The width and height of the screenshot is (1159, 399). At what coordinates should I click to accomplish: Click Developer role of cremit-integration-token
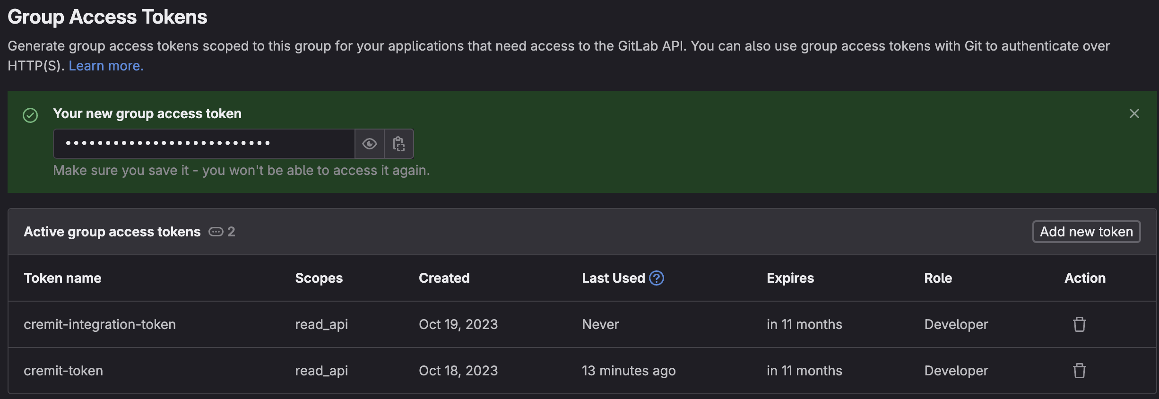pyautogui.click(x=956, y=324)
